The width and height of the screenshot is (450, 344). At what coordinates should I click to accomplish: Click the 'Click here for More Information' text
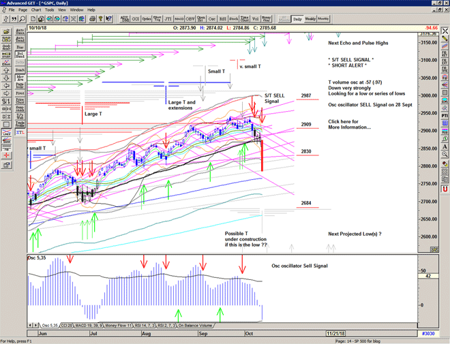(x=349, y=124)
